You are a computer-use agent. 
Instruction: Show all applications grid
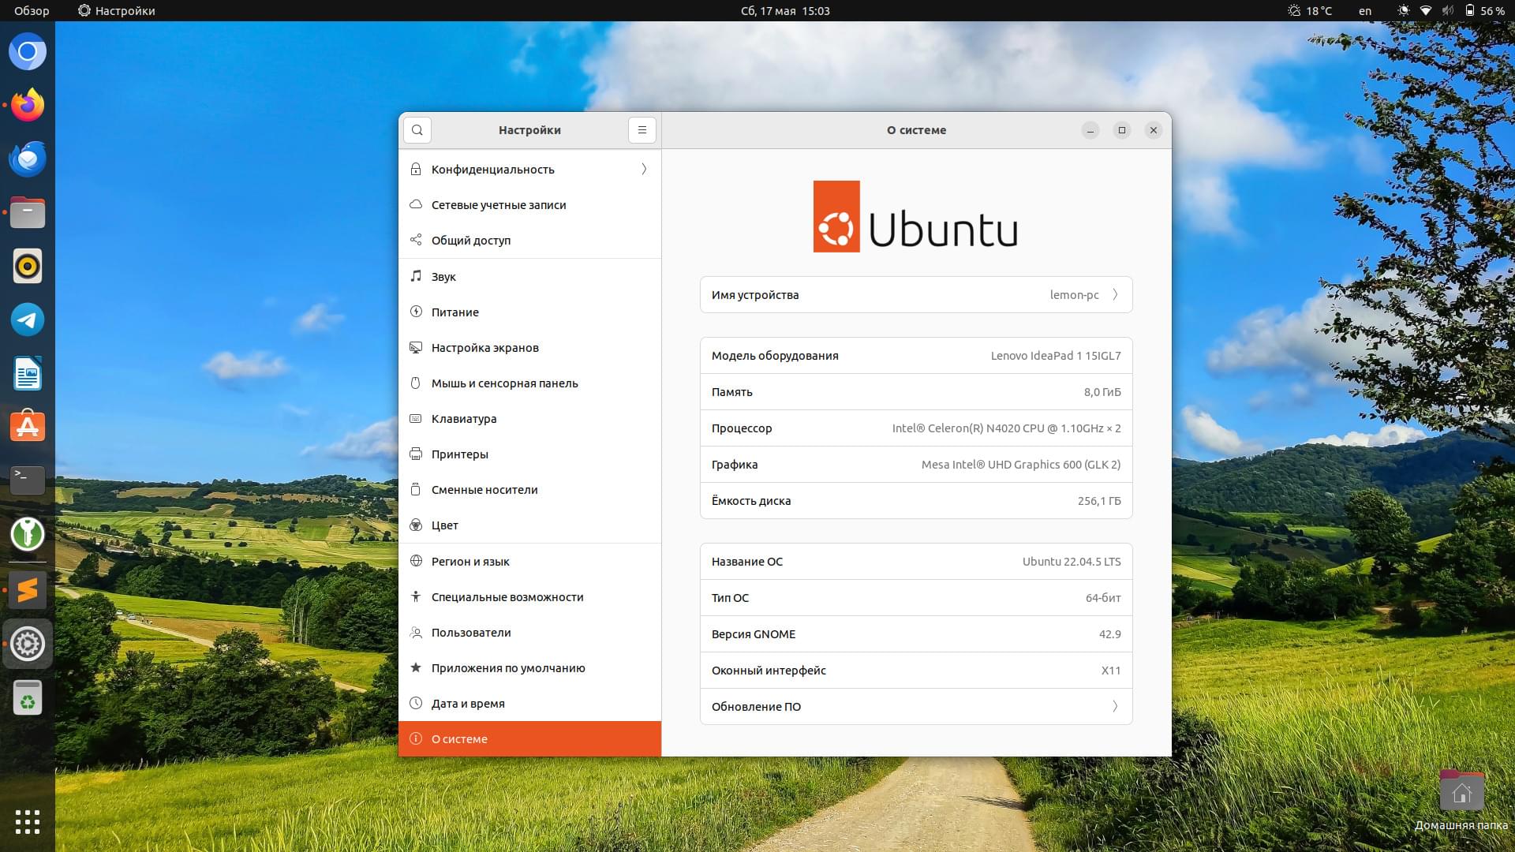28,821
